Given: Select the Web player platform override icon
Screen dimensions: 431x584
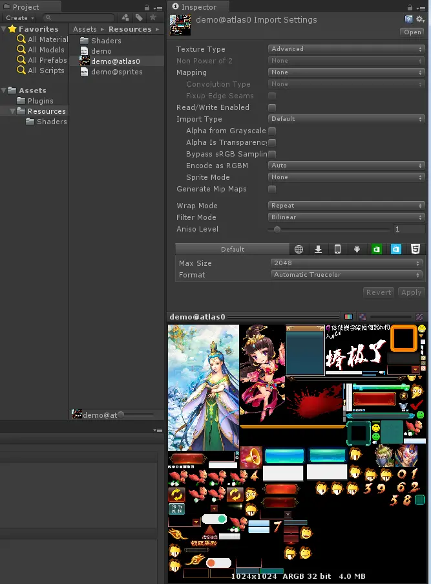Looking at the screenshot, I should (x=299, y=249).
